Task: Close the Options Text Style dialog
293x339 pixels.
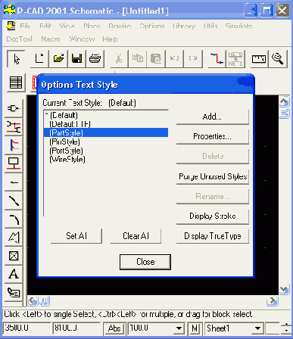Action: (x=145, y=262)
